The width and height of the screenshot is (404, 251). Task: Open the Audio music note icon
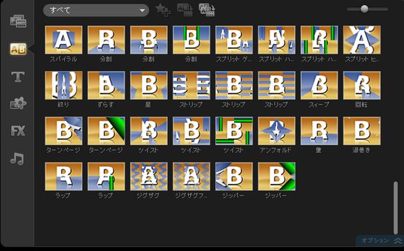17,158
